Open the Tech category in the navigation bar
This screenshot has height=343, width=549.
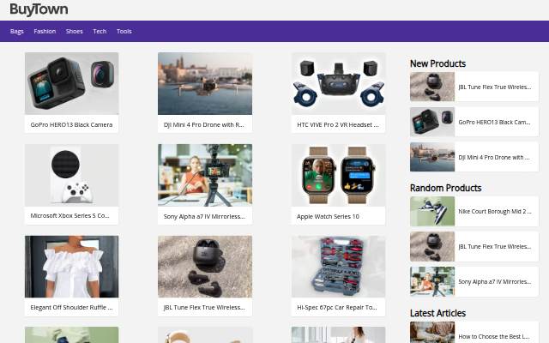point(100,31)
